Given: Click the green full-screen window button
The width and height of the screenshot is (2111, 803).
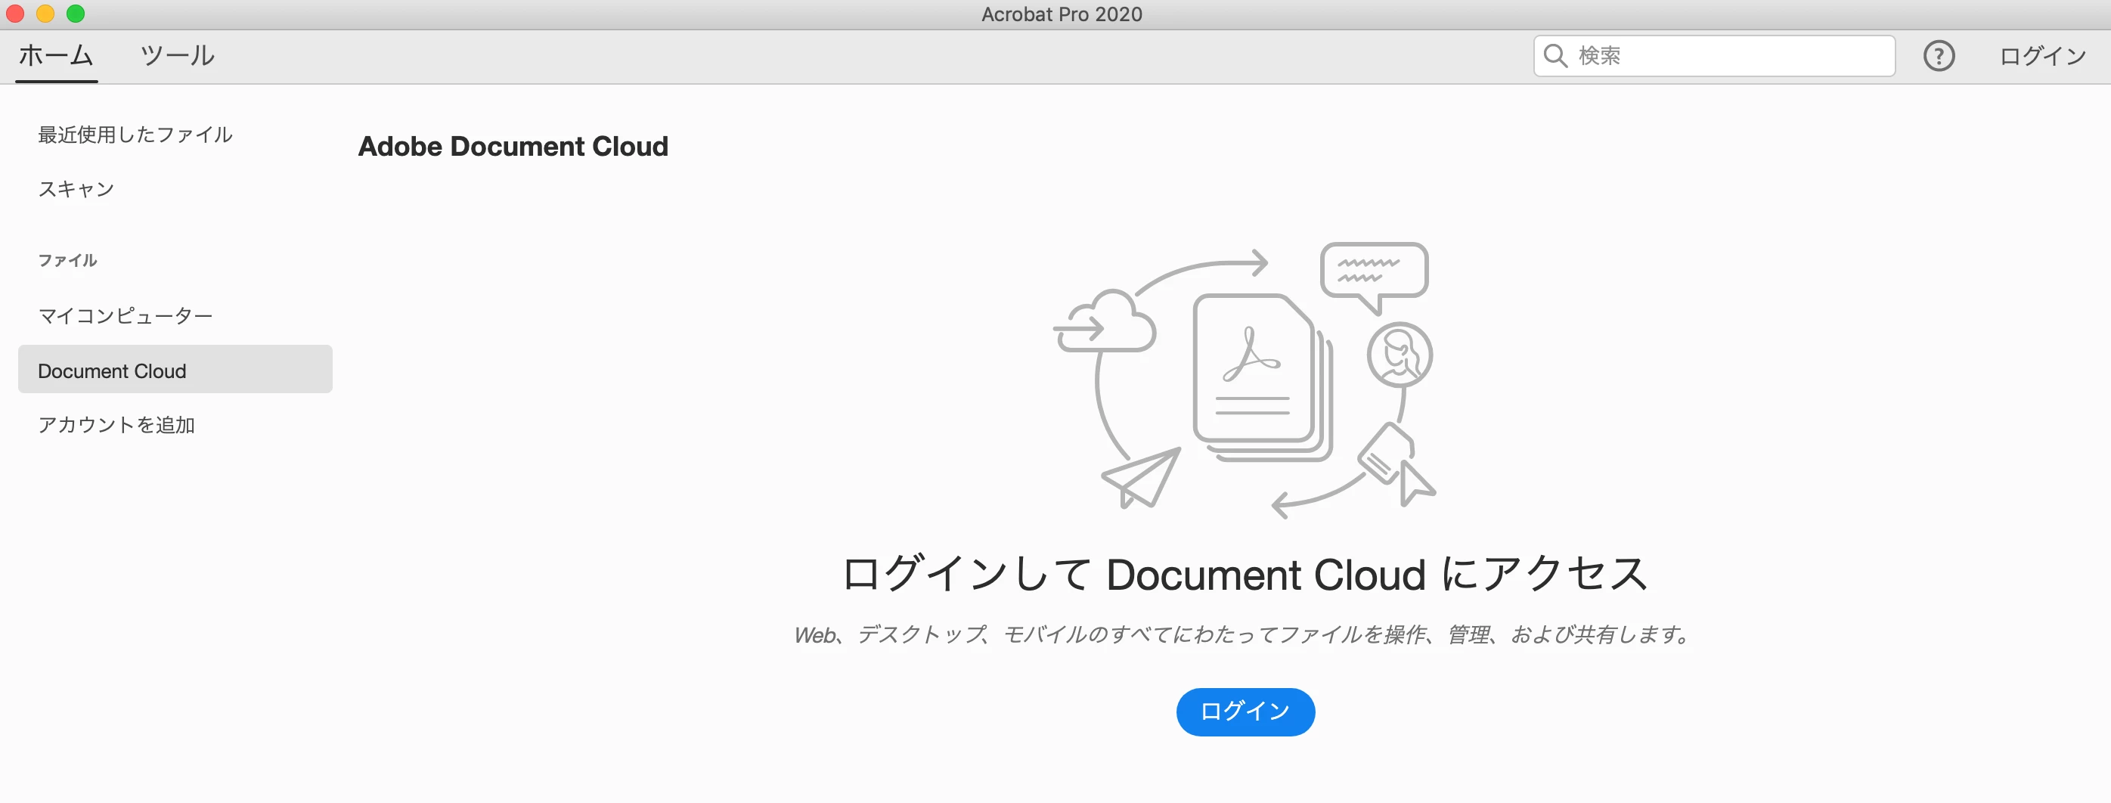Looking at the screenshot, I should pyautogui.click(x=76, y=13).
